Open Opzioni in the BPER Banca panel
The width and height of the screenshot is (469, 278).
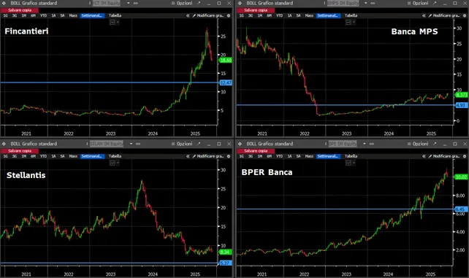click(418, 144)
